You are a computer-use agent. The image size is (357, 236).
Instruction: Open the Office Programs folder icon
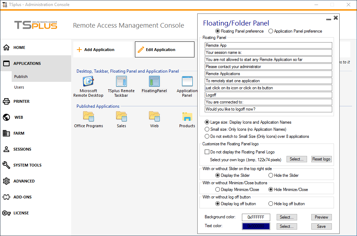point(88,116)
